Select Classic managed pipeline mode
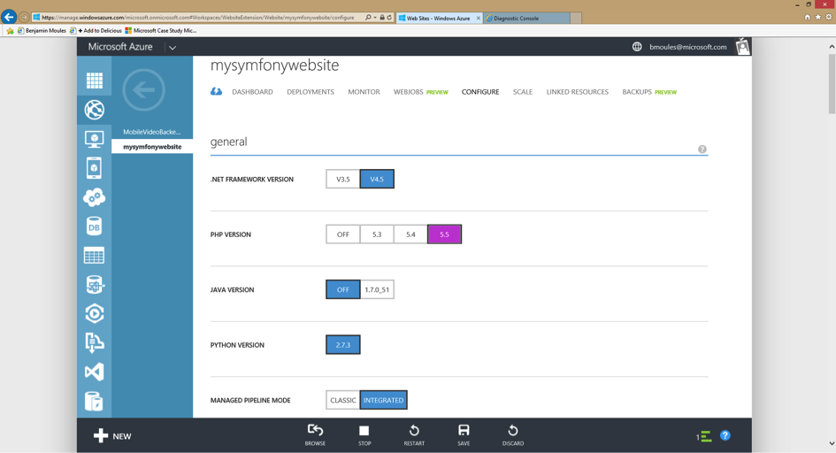 [343, 400]
